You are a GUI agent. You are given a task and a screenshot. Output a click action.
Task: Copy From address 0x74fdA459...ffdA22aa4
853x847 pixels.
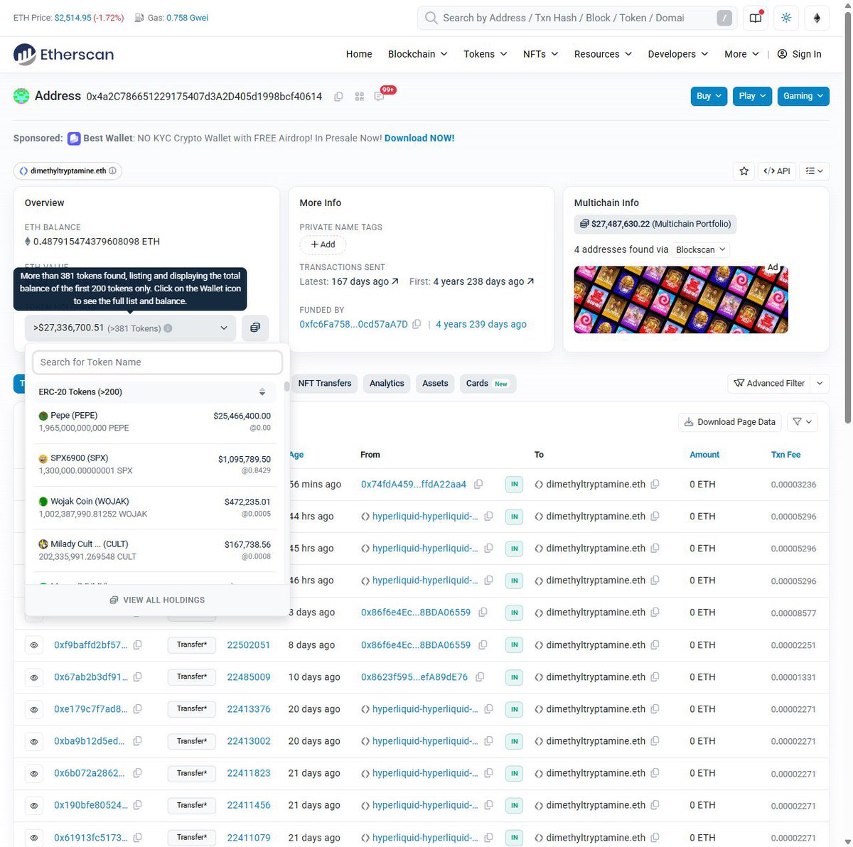click(478, 484)
